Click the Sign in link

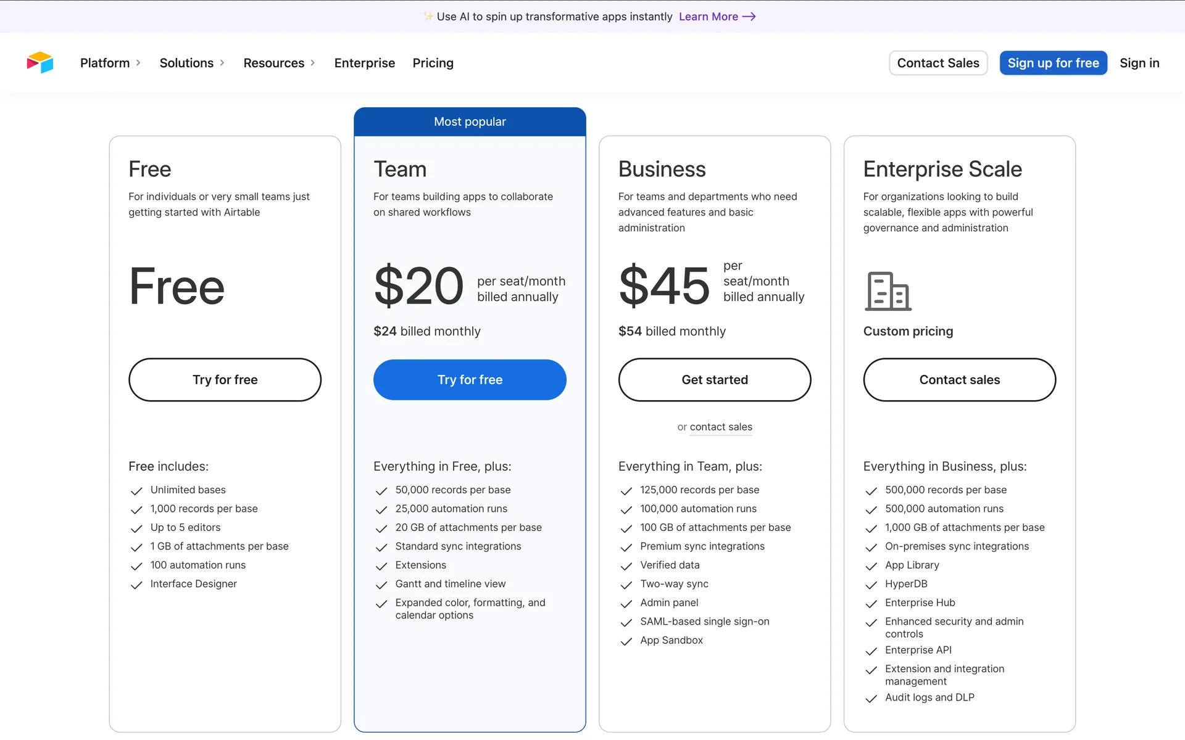[1139, 63]
